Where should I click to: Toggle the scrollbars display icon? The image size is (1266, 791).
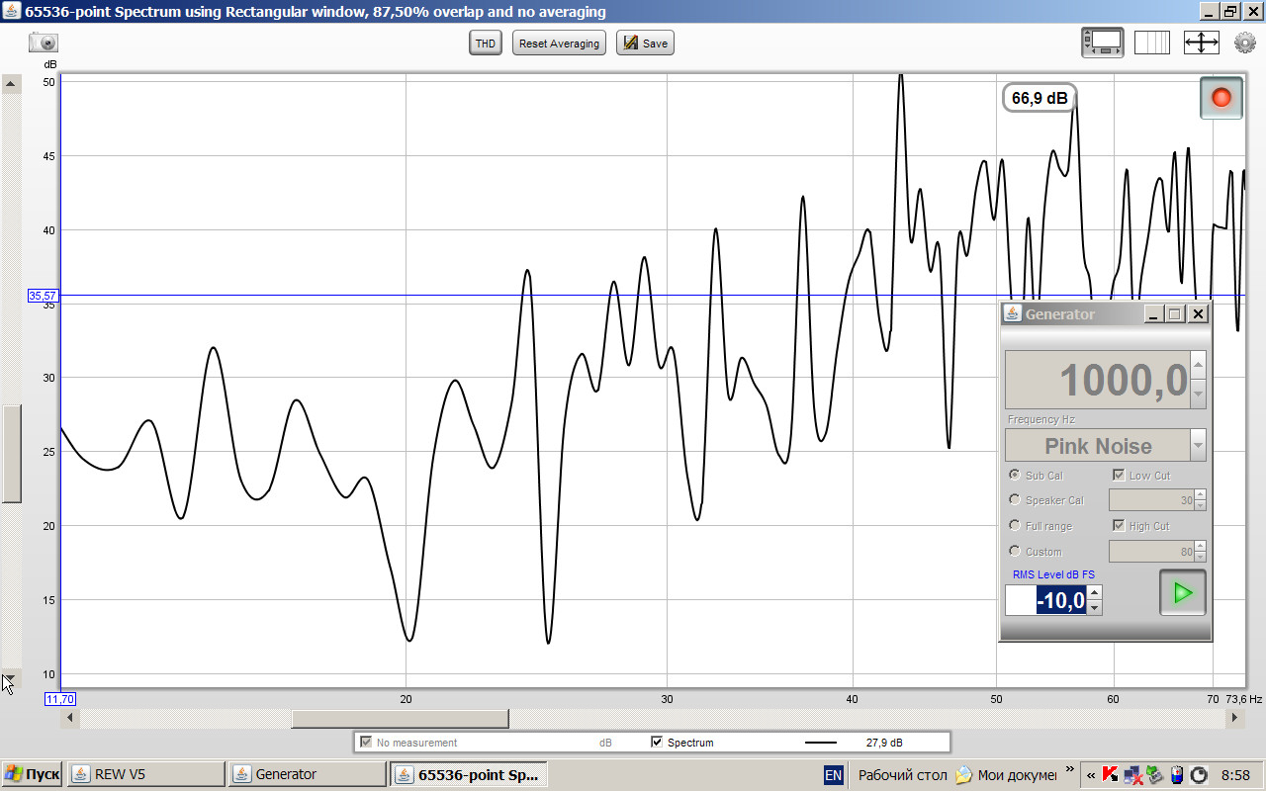point(1103,43)
